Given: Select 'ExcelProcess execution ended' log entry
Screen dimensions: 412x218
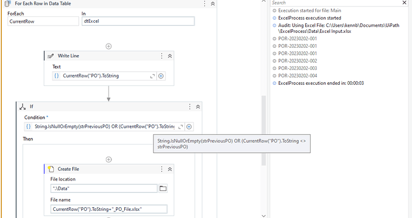Looking at the screenshot, I should tap(321, 83).
